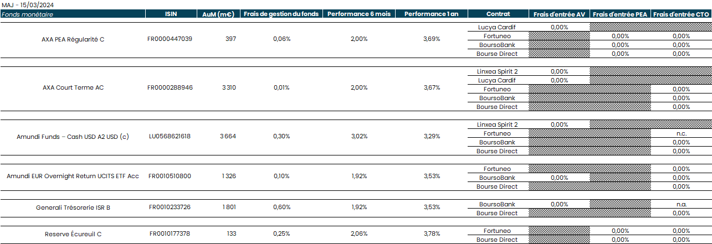Click the Frais de gestion du fonds header

281,14
